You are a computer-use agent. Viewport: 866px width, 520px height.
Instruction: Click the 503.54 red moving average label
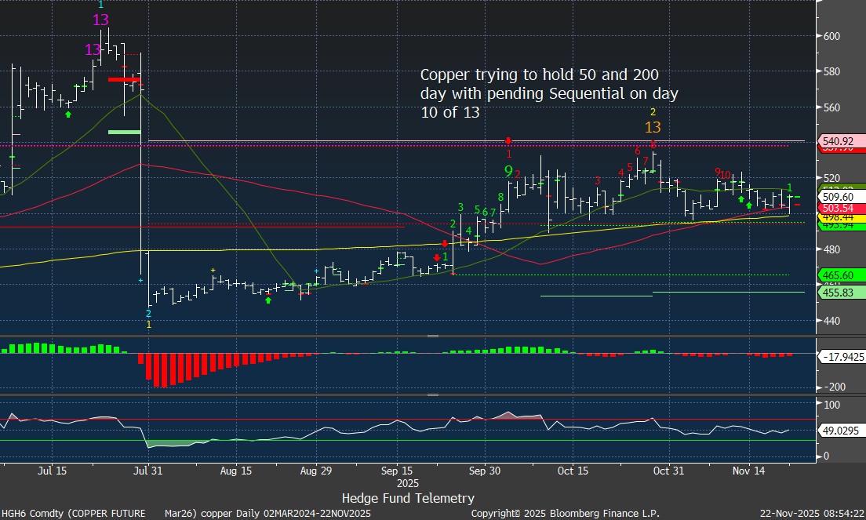click(836, 208)
